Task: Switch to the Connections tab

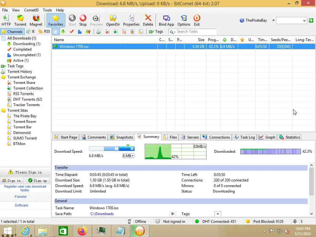Action: pos(216,137)
